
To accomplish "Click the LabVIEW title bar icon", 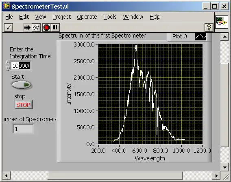I will [x=7, y=6].
